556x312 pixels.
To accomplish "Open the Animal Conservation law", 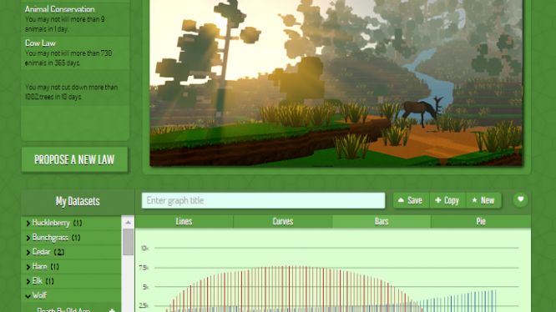I will [x=75, y=19].
